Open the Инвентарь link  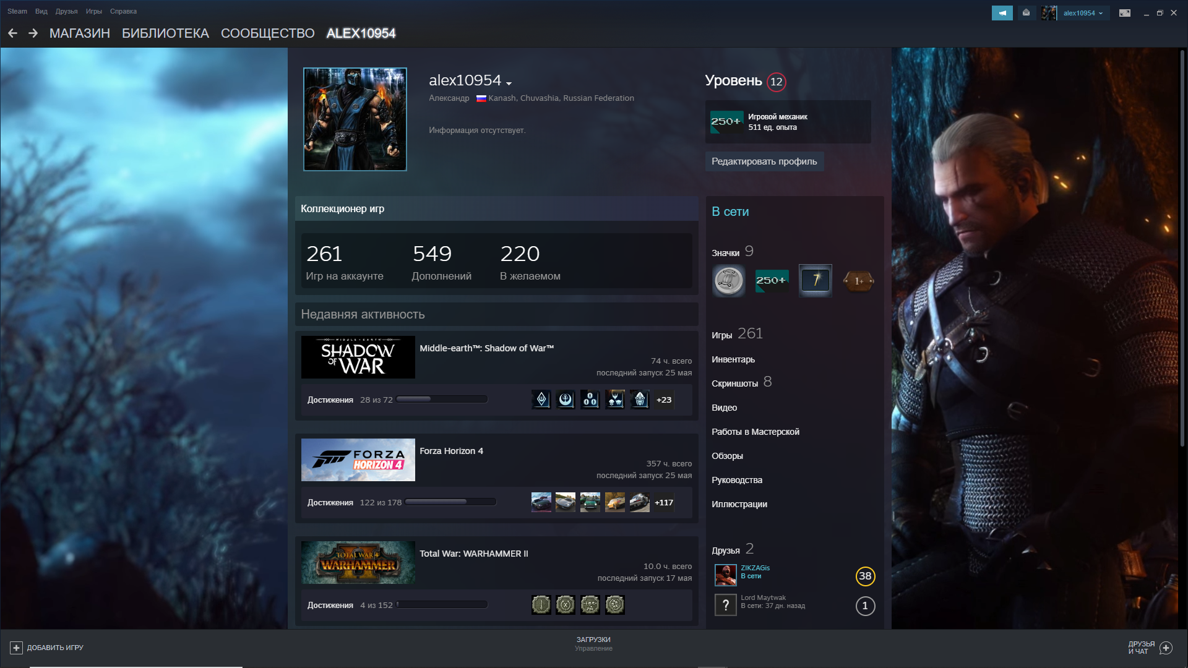[x=733, y=359]
